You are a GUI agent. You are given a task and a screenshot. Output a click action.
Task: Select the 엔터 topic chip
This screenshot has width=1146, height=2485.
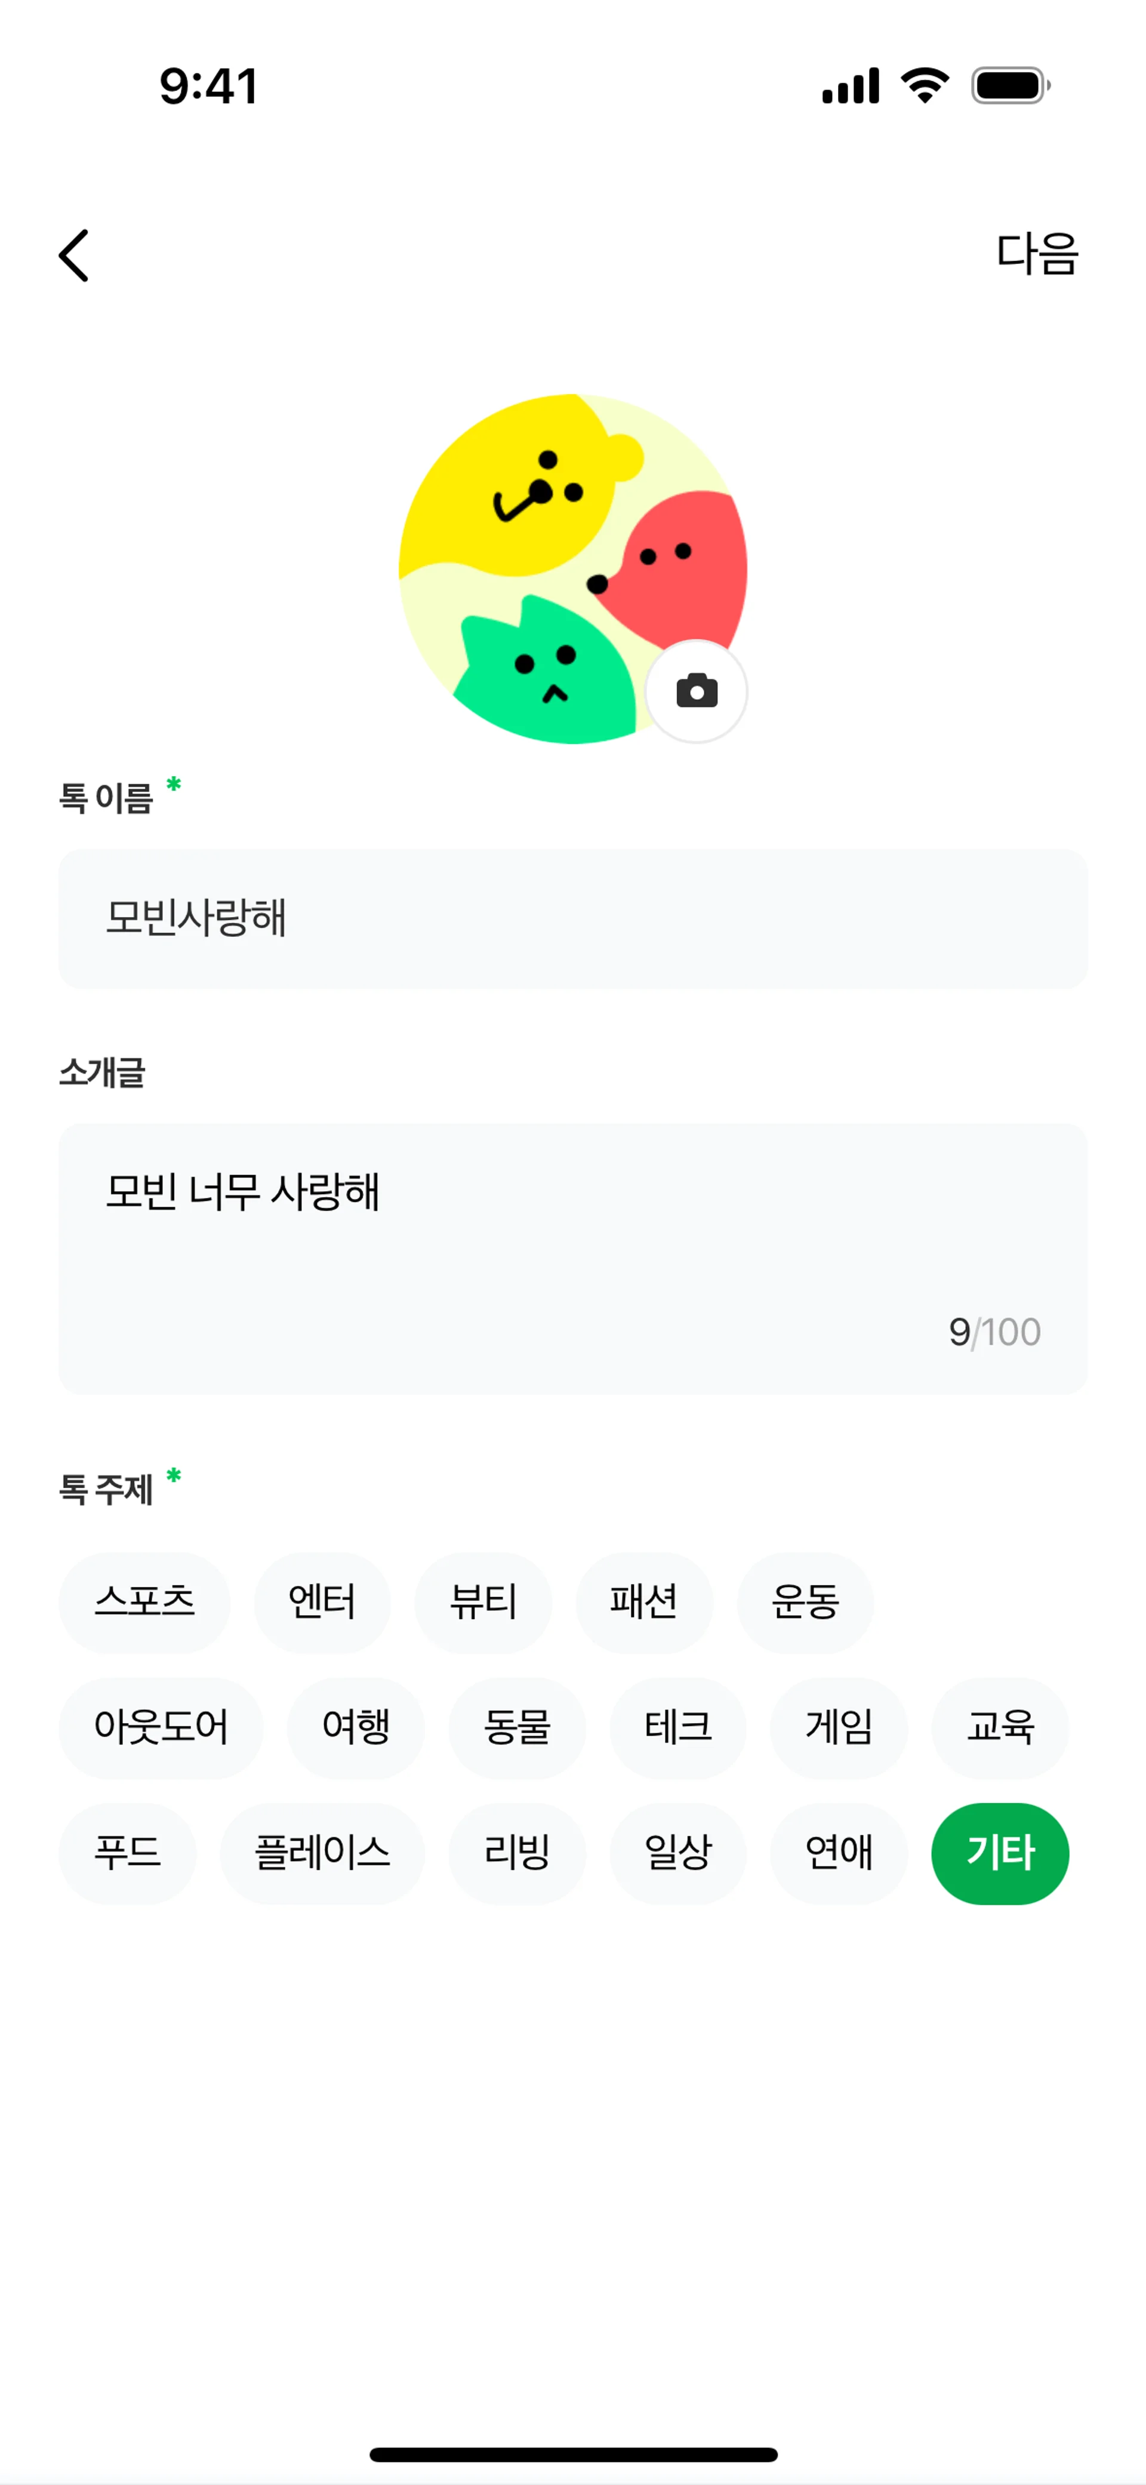(322, 1603)
